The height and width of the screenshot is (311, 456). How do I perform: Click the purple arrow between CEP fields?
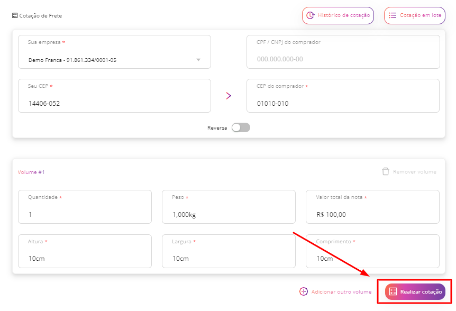pos(229,96)
